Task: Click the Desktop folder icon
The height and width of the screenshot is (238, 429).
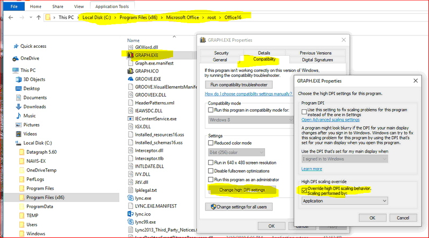Action: (x=19, y=89)
